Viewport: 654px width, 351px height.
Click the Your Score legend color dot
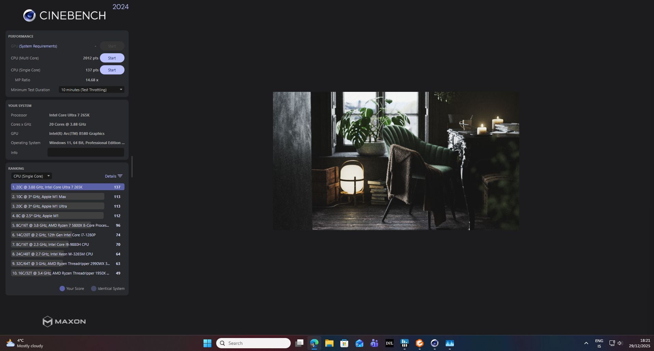coord(62,289)
